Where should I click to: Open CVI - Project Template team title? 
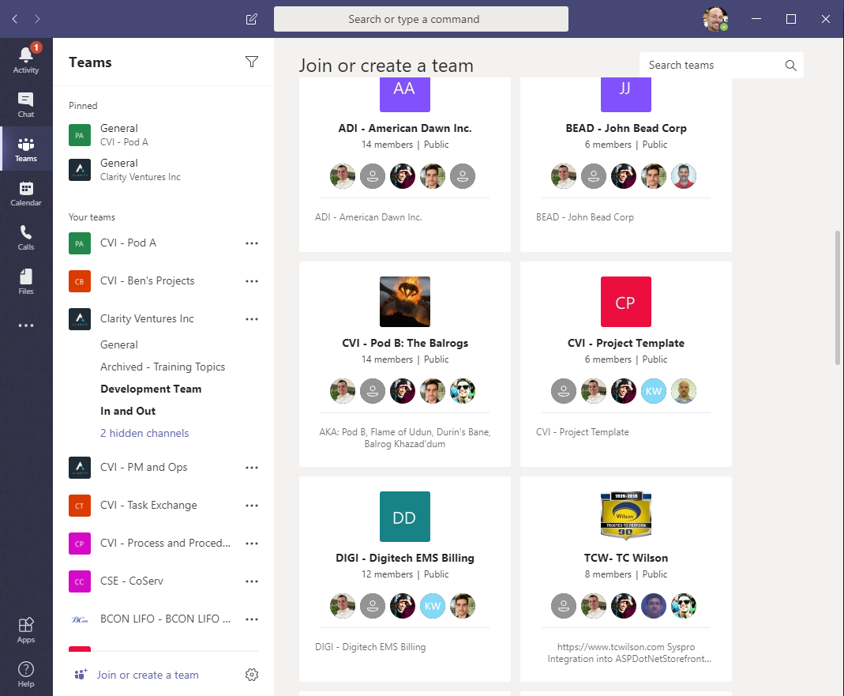pyautogui.click(x=625, y=343)
